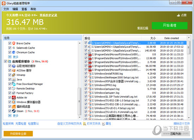This screenshot has height=140, width=194.
Task: Sort by the Date created column header
Action: click(172, 38)
